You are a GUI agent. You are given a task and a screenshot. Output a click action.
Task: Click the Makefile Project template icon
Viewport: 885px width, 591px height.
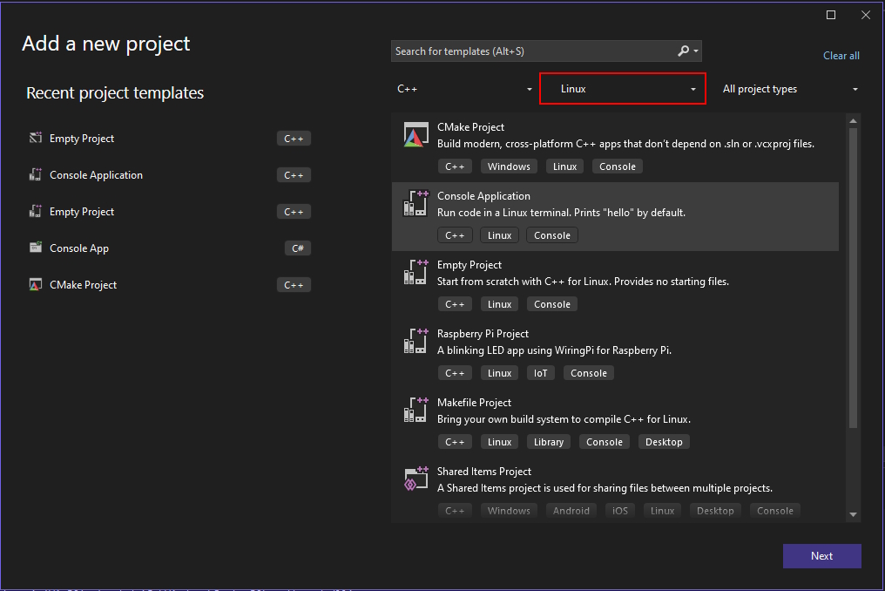coord(414,410)
